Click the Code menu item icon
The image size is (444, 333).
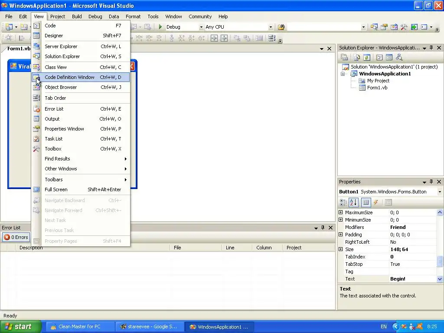click(36, 26)
